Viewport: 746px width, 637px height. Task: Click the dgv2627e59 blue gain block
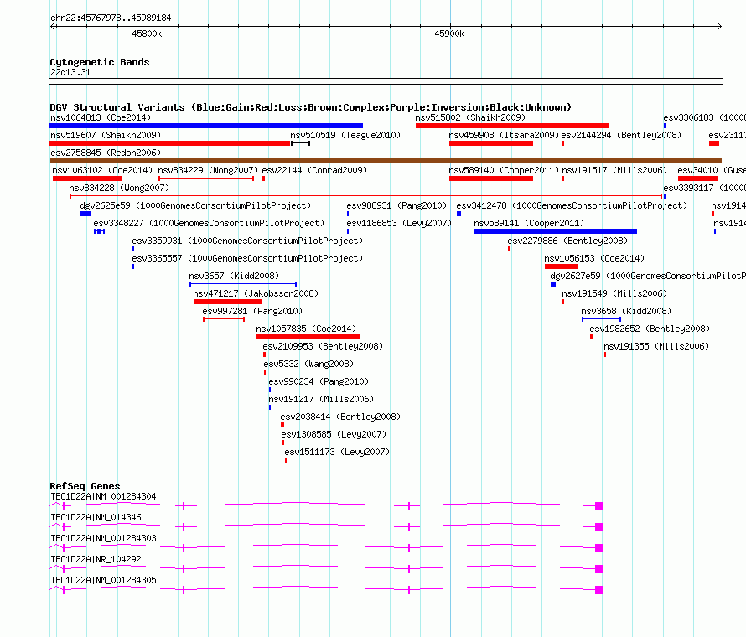pyautogui.click(x=553, y=284)
